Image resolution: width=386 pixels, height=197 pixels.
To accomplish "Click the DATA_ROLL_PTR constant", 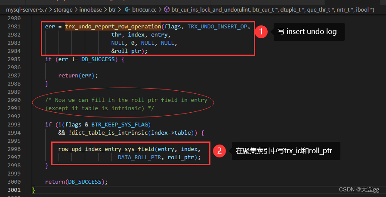I will [x=139, y=157].
